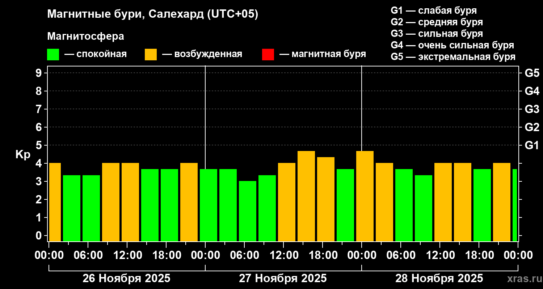Click the tall orange 15:00–18:00 bar on 27 Ноября
This screenshot has height=289, width=543.
pyautogui.click(x=306, y=196)
